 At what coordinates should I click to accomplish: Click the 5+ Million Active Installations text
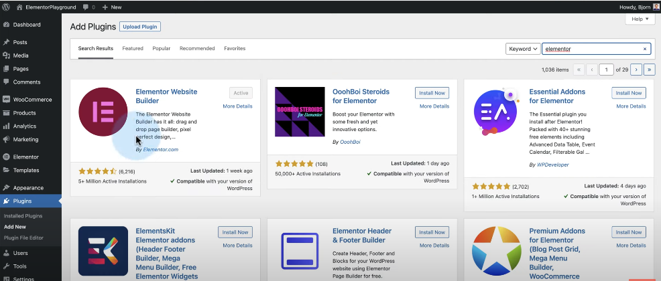pyautogui.click(x=113, y=181)
